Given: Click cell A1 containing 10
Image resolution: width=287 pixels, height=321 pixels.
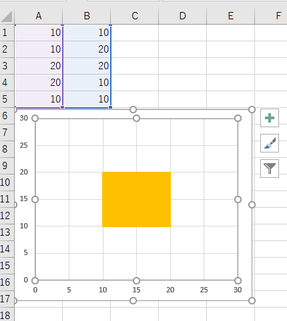Looking at the screenshot, I should point(39,33).
